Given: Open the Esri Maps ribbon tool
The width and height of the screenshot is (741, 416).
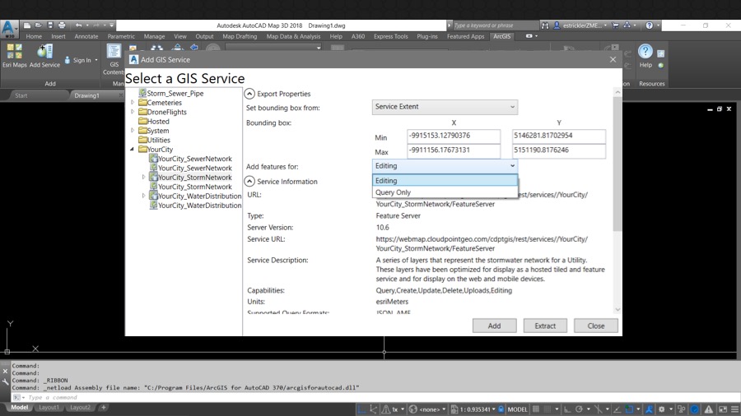Looking at the screenshot, I should [x=14, y=56].
